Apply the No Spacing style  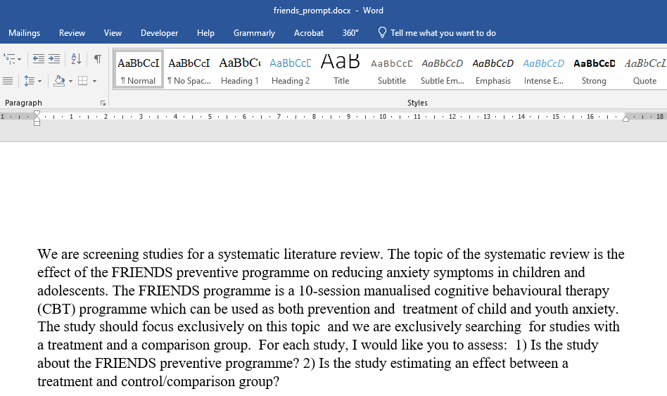(189, 70)
